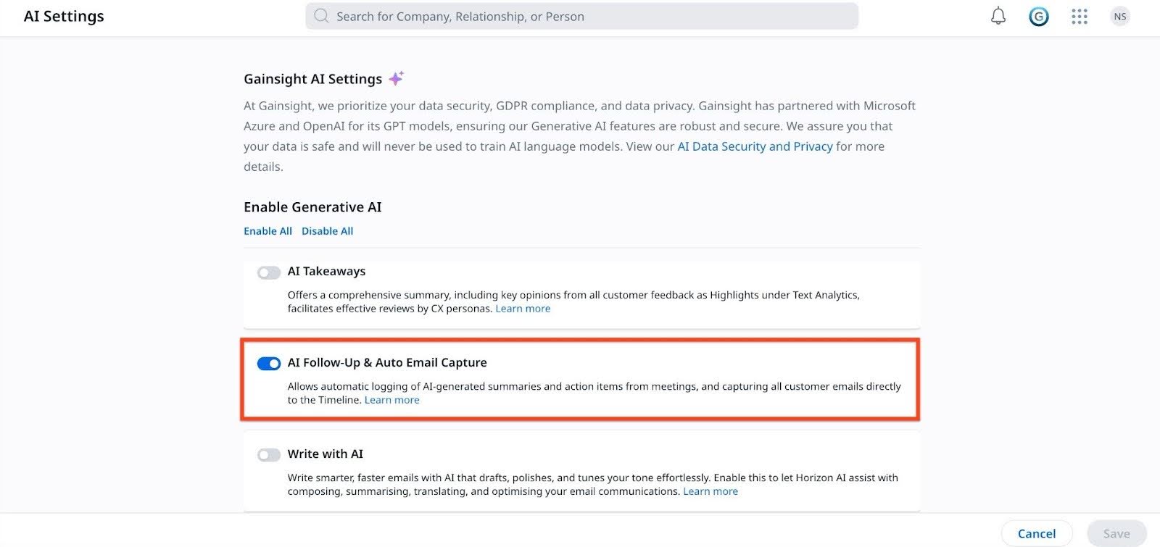Open Learn more under AI Takeaways

(x=523, y=309)
